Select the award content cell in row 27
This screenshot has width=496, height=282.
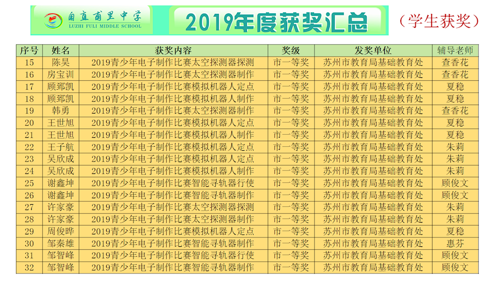173,207
